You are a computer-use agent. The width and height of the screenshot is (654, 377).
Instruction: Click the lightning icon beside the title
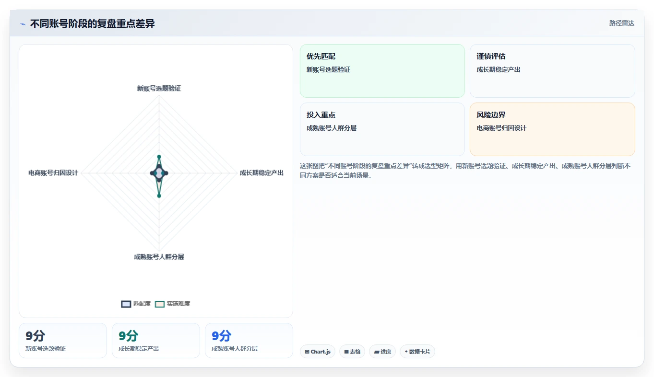pyautogui.click(x=23, y=24)
